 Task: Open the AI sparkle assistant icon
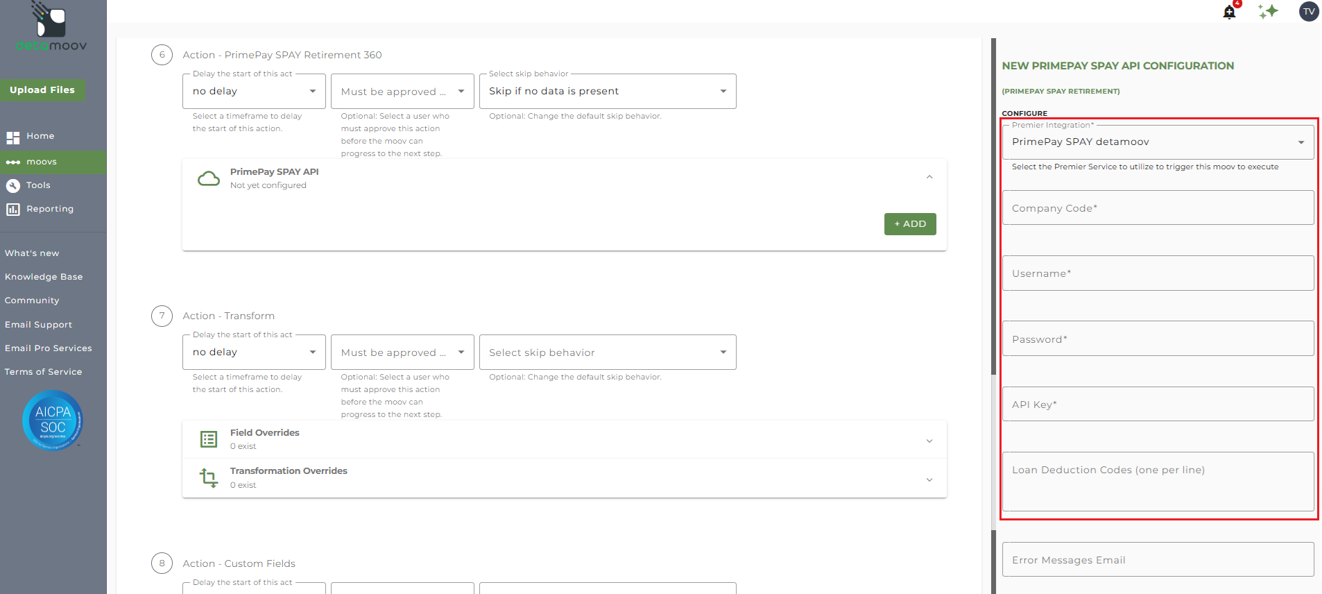[x=1269, y=12]
